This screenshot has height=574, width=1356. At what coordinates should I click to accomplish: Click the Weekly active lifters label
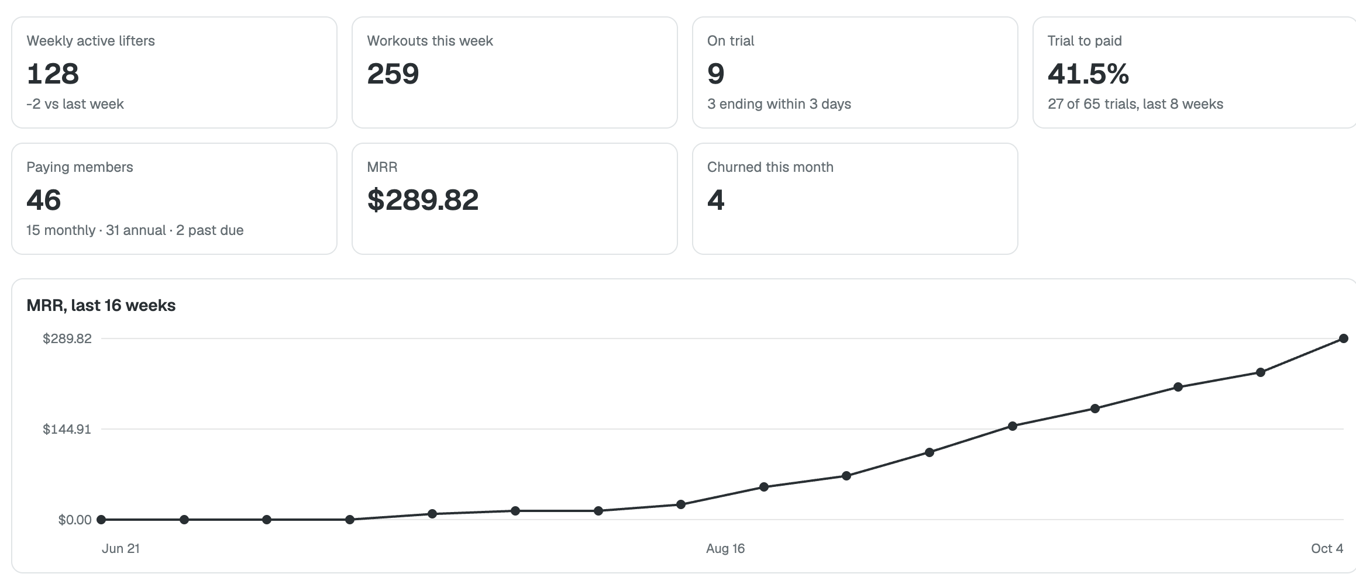coord(91,41)
